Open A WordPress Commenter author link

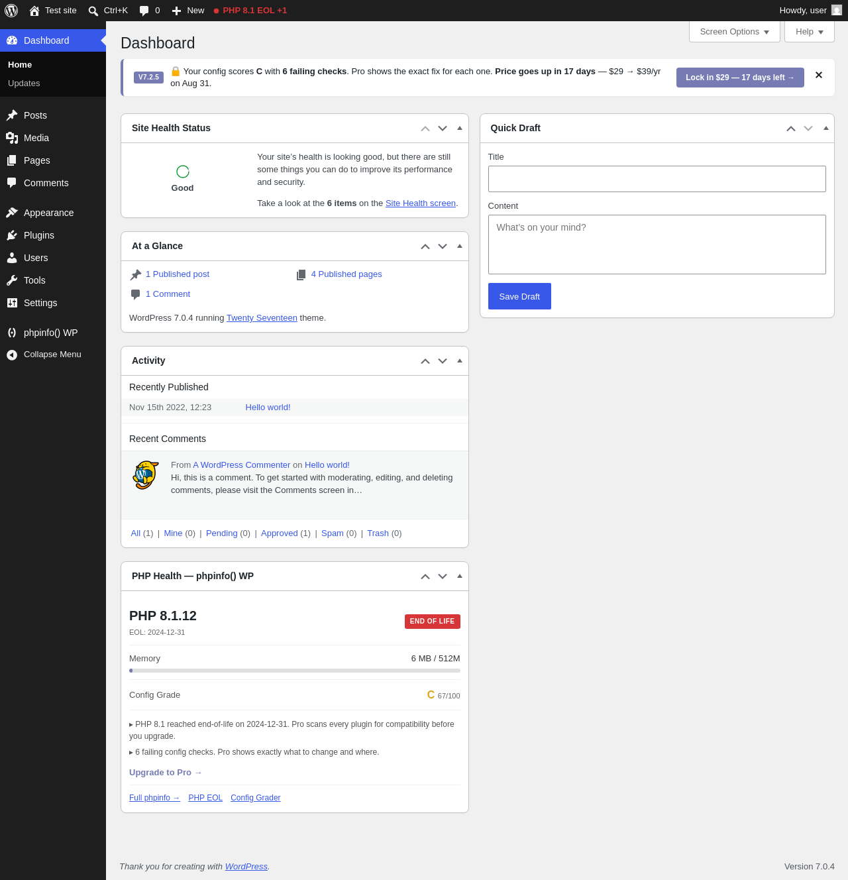click(x=242, y=465)
